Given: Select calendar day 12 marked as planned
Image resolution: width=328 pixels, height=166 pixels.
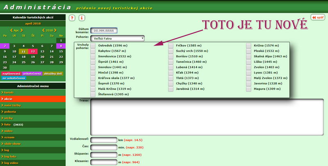Looking at the screenshot, I should click(x=33, y=51).
